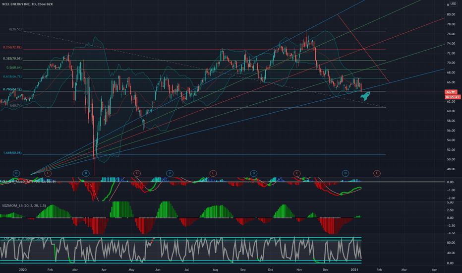
Task: Click the Sep label on the time axis
Action: pos(243,270)
